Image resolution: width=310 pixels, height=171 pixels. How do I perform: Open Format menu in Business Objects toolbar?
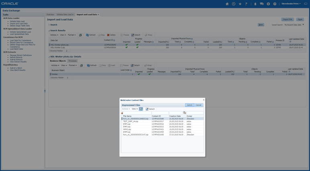click(73, 65)
